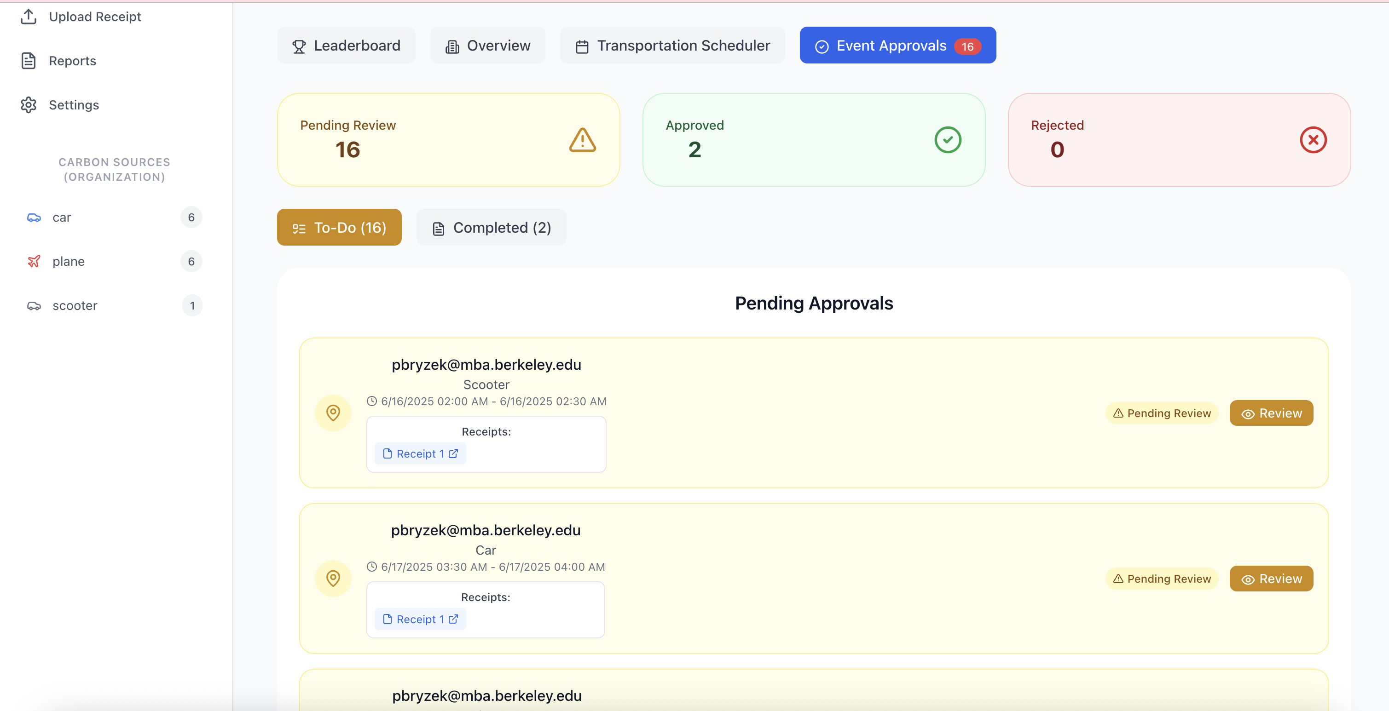Click the Settings gear icon
This screenshot has width=1389, height=711.
tap(29, 105)
